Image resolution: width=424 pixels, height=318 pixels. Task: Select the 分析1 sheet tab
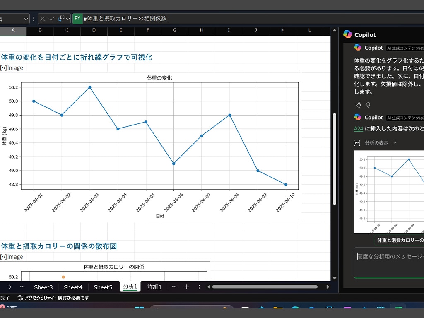[130, 287]
